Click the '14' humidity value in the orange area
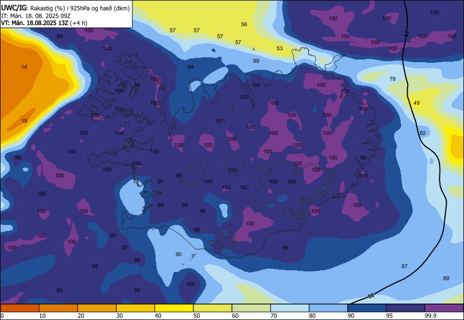Screen dimensions: 464x320 (24, 67)
